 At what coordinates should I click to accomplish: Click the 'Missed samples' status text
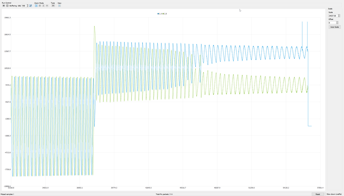(x=7, y=194)
